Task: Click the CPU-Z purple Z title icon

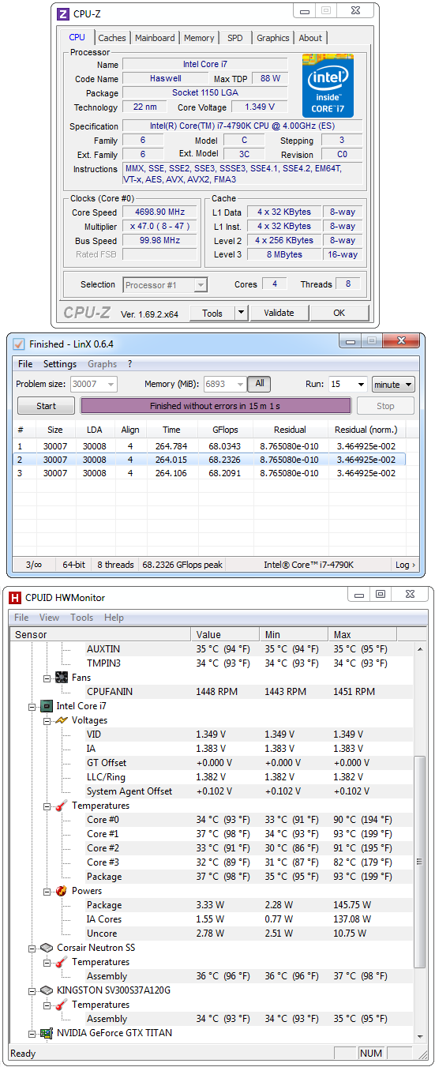Action: click(63, 13)
